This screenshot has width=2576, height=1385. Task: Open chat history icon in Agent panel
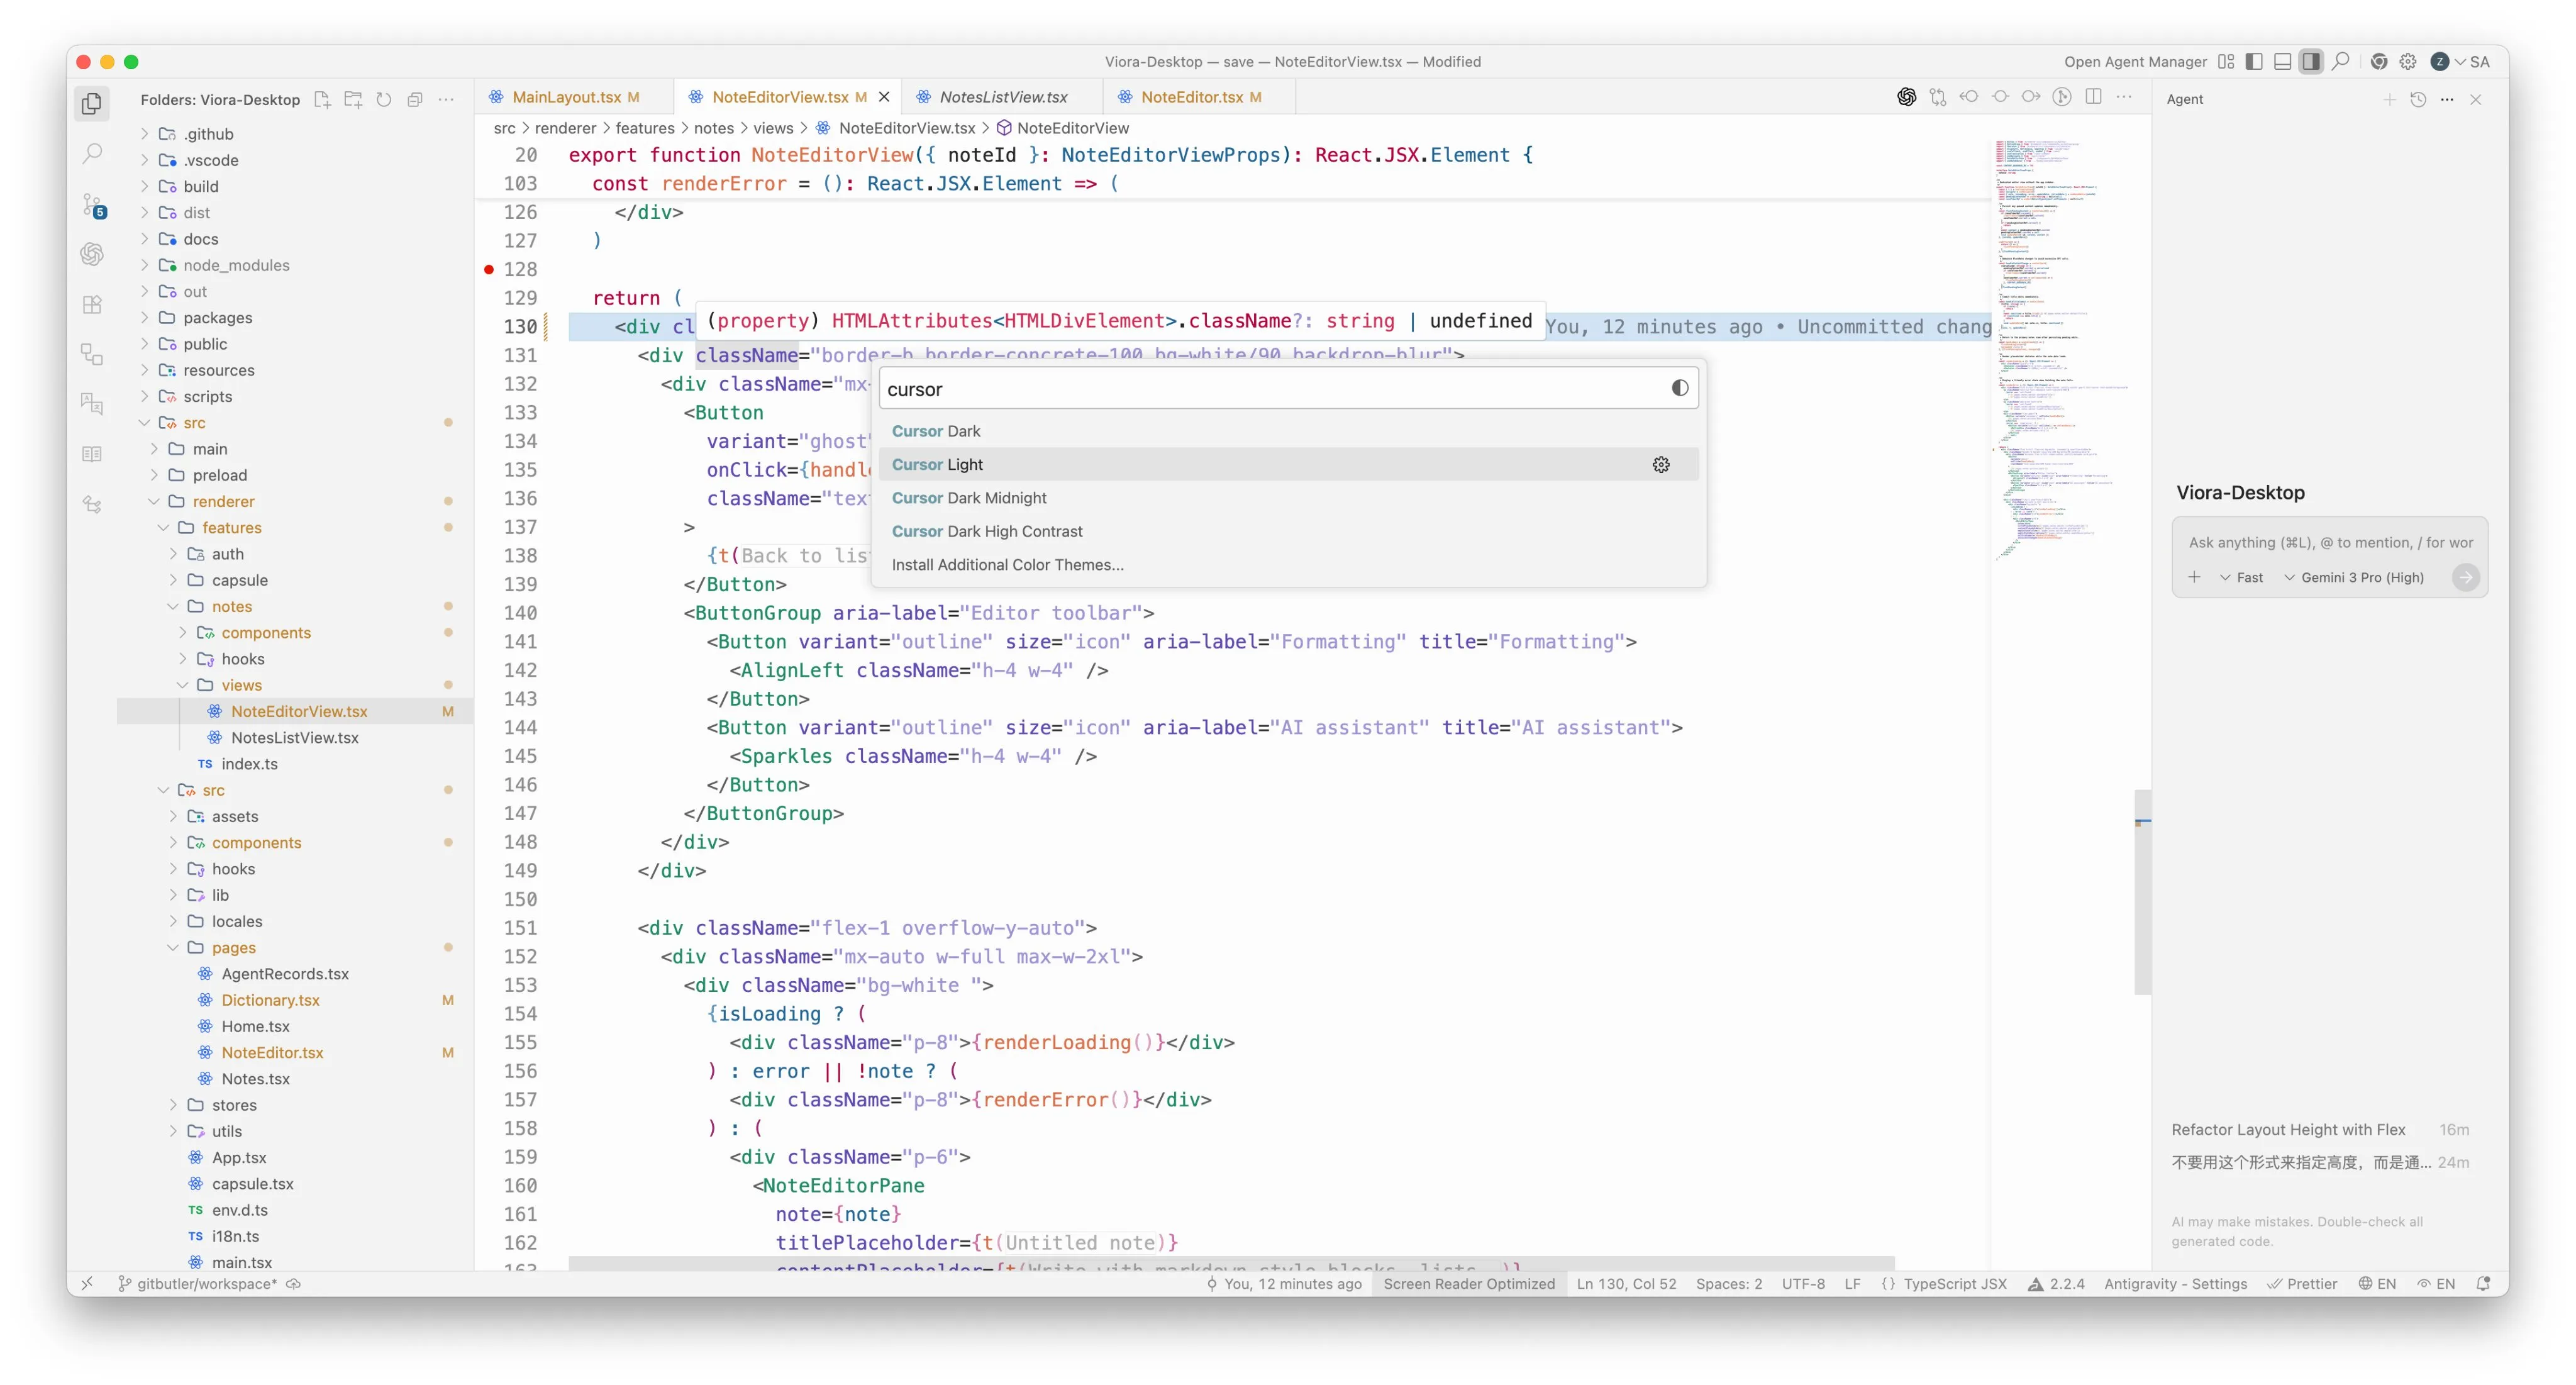(x=2418, y=99)
